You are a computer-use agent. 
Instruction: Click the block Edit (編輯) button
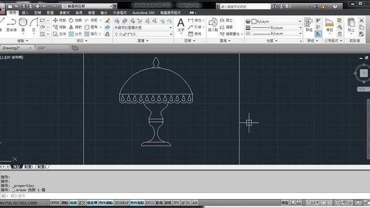(x=226, y=27)
